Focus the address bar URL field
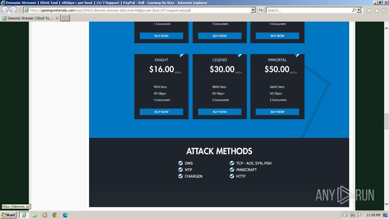The image size is (389, 219). [x=140, y=10]
